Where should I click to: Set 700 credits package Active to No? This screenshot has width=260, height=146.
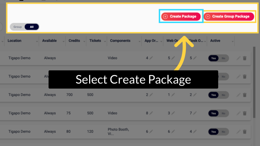click(223, 95)
